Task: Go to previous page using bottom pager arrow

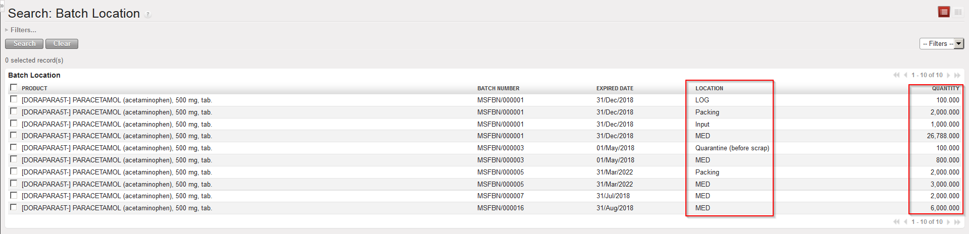Action: [905, 222]
